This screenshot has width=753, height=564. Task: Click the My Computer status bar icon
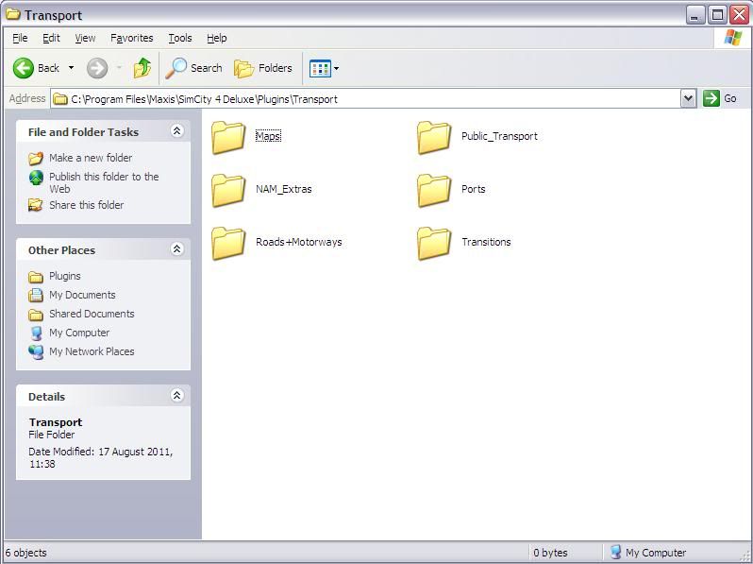[615, 552]
